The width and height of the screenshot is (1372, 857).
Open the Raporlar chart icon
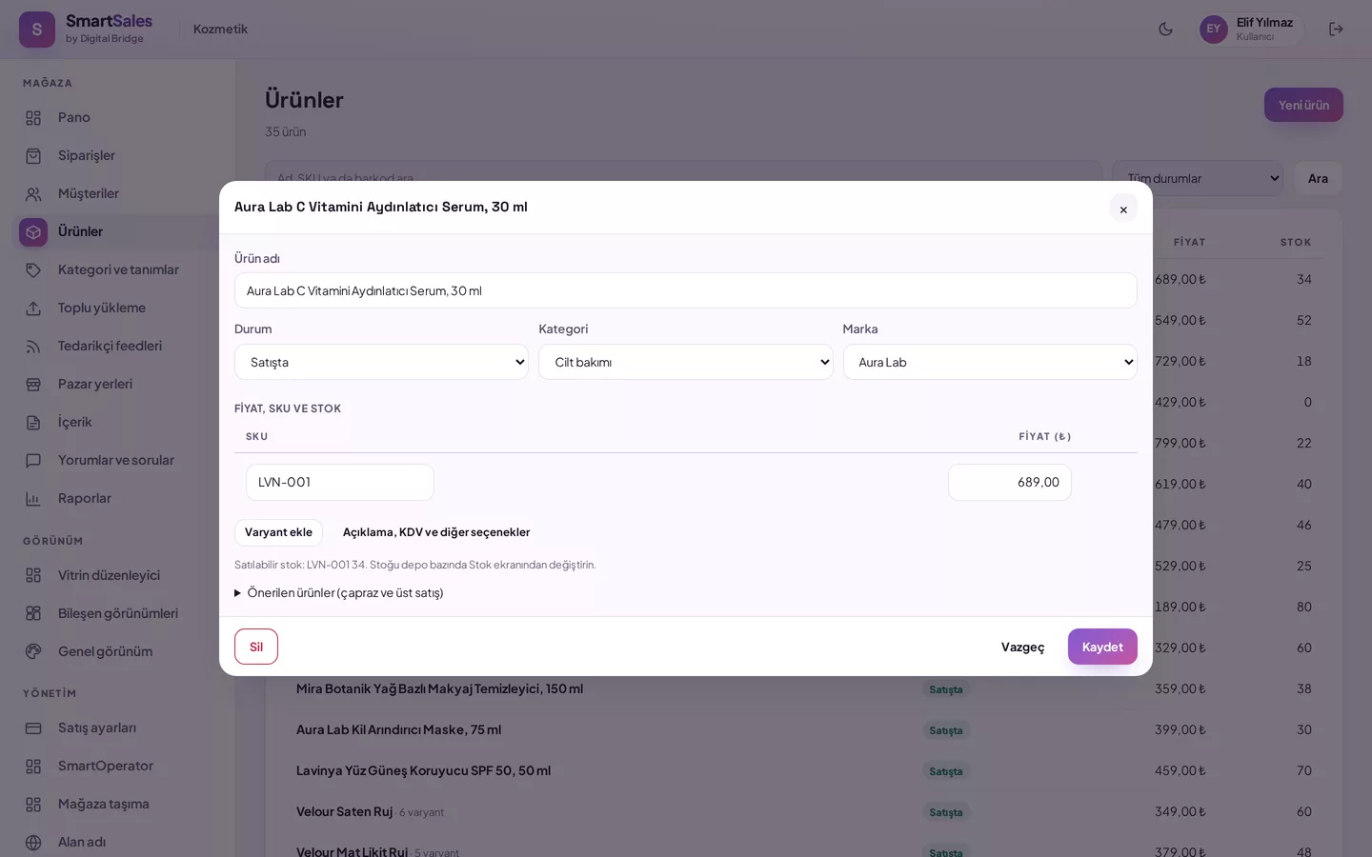coord(33,498)
